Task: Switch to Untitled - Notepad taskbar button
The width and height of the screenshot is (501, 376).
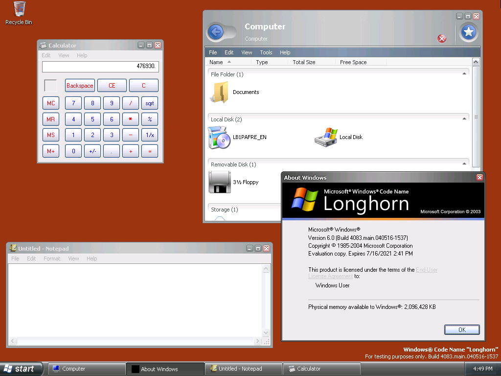Action: point(244,369)
